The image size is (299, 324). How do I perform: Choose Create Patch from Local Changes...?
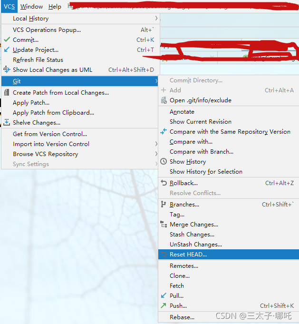point(80,93)
